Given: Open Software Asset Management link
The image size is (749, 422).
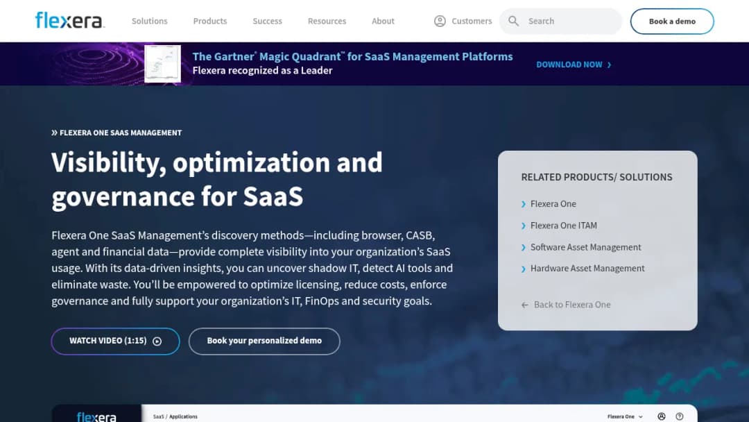Looking at the screenshot, I should pyautogui.click(x=585, y=247).
